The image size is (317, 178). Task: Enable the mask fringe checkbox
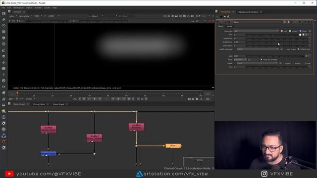coord(303,63)
